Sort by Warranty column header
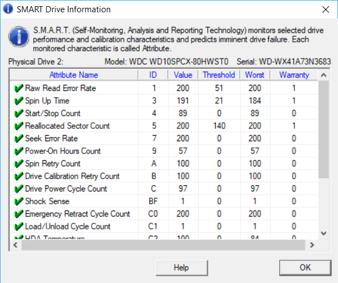 click(x=294, y=75)
